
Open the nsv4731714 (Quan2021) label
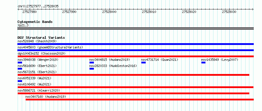point(160,60)
